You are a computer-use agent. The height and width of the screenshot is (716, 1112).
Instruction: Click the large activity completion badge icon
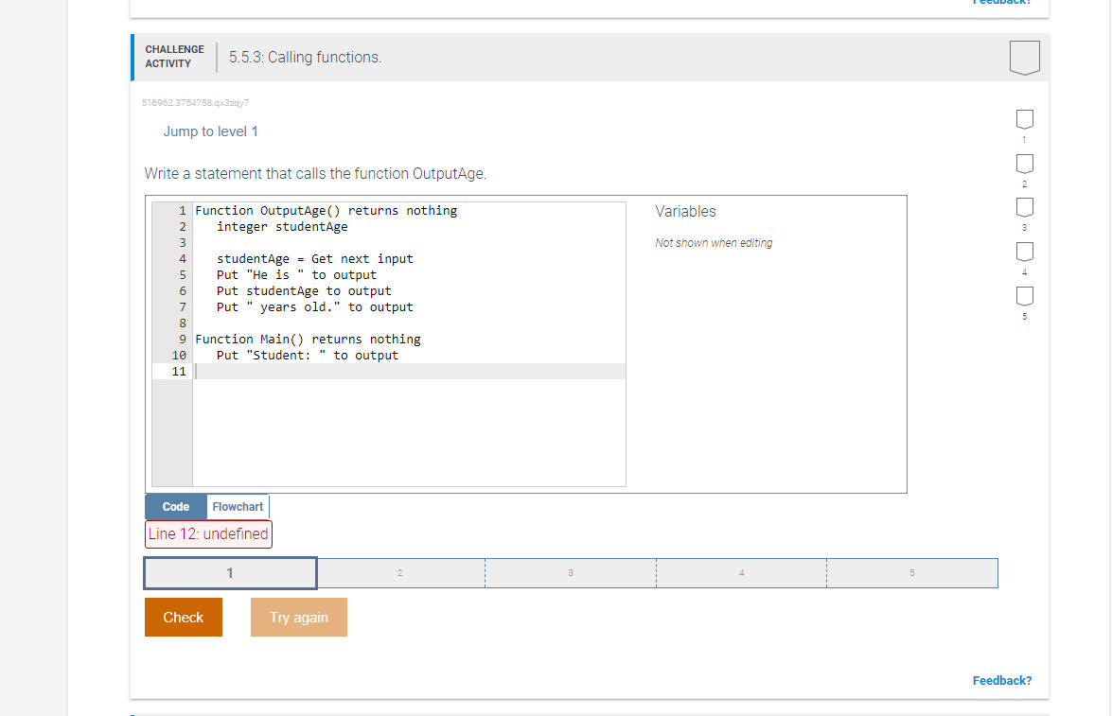coord(1025,58)
